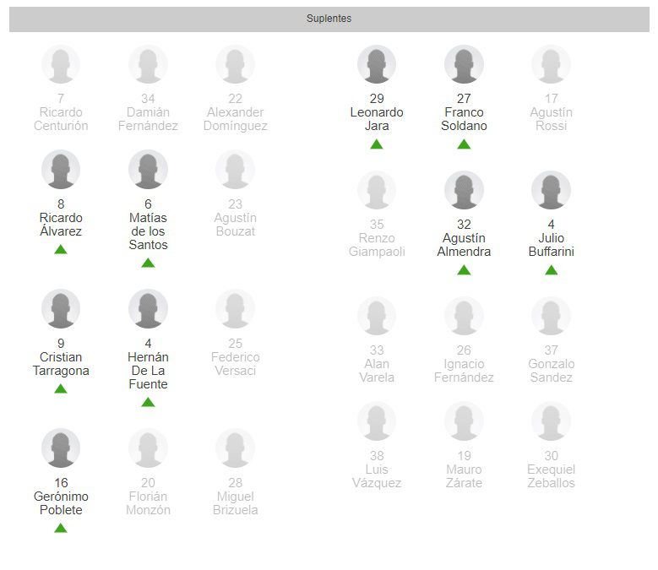This screenshot has width=658, height=570.
Task: Click Ricardo Álvarez's avatar icon
Action: coord(61,170)
